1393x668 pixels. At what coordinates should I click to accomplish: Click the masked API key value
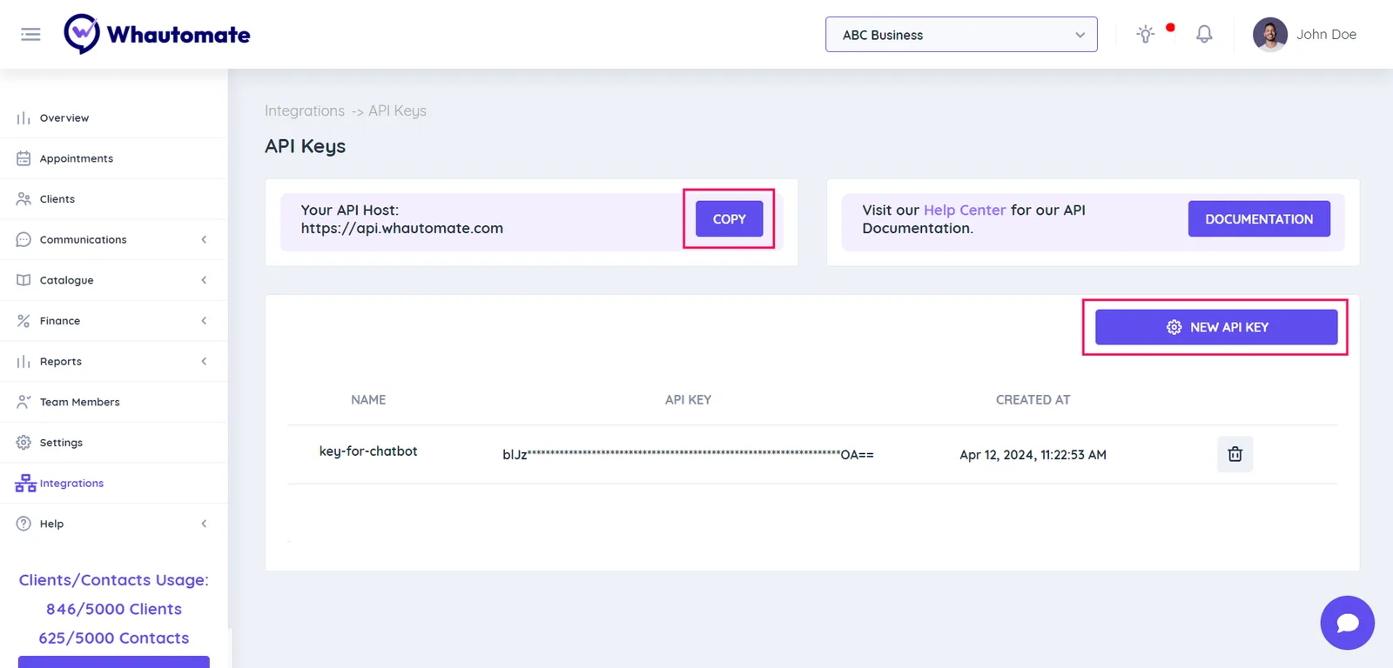pos(688,454)
